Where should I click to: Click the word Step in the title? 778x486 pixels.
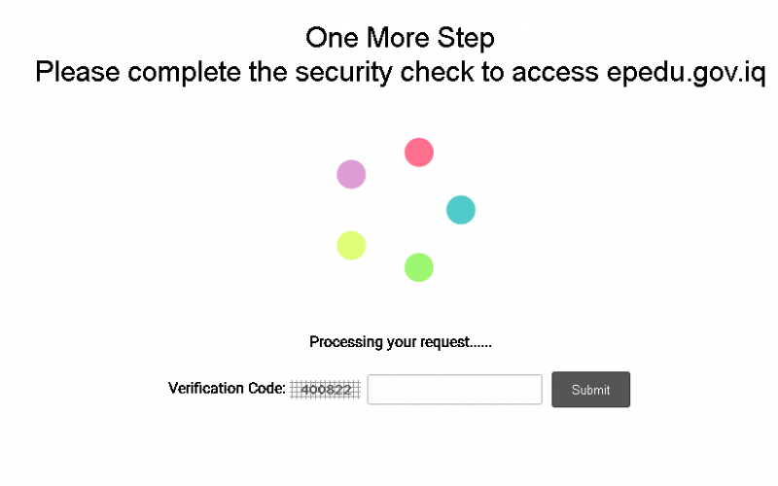(x=466, y=38)
